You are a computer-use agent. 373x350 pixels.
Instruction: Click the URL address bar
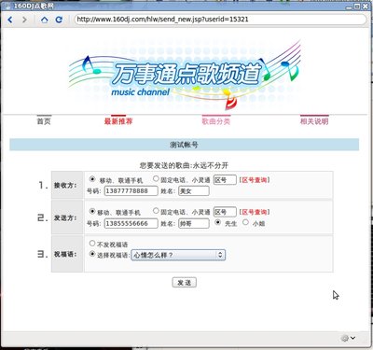tap(220, 20)
